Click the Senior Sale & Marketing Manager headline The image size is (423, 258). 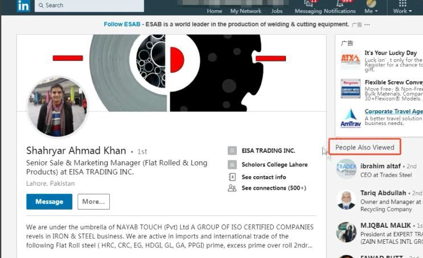coord(117,167)
